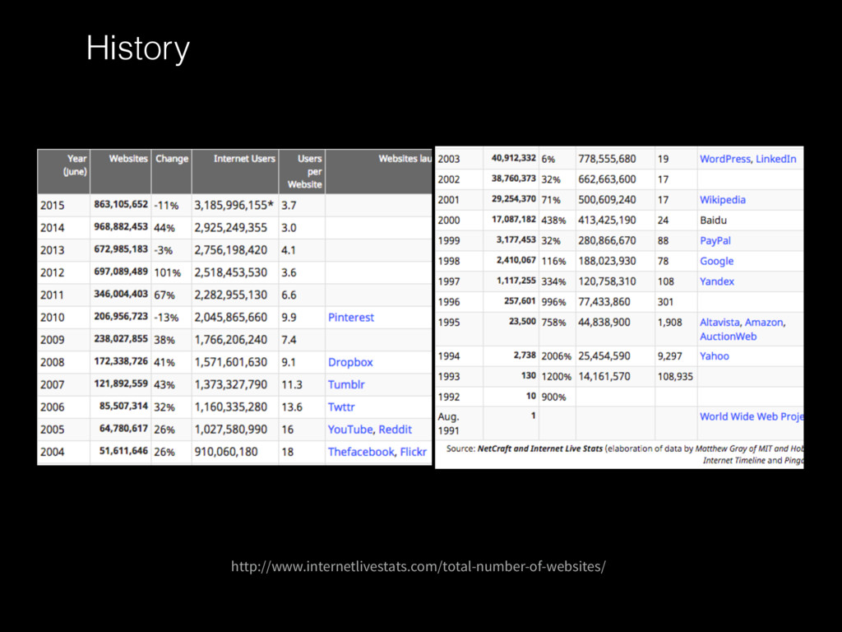842x632 pixels.
Task: Click the Websites column header
Action: (127, 159)
